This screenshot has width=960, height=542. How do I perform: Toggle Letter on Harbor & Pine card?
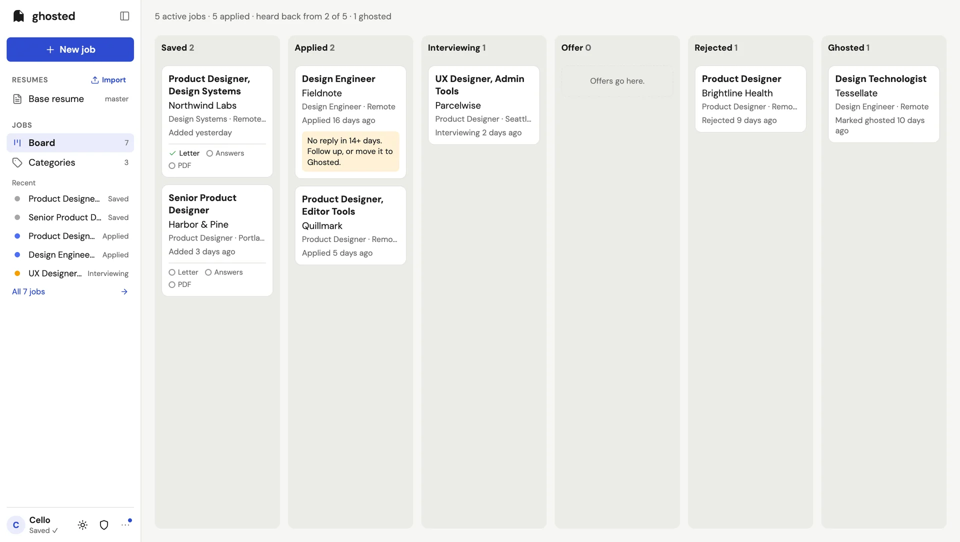coord(183,272)
